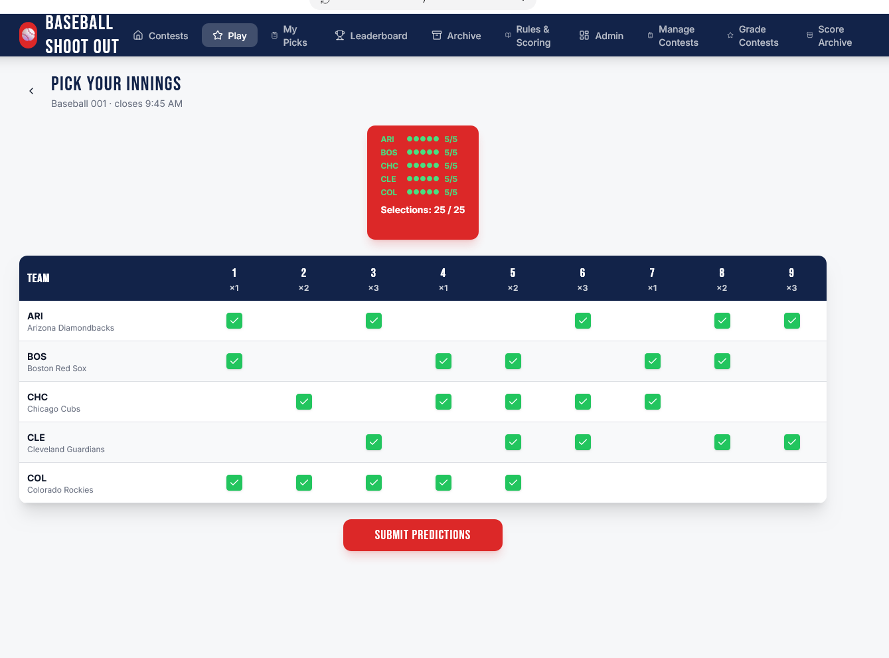The image size is (889, 658).
Task: Click the star icon beside Grade Contests
Action: point(730,35)
